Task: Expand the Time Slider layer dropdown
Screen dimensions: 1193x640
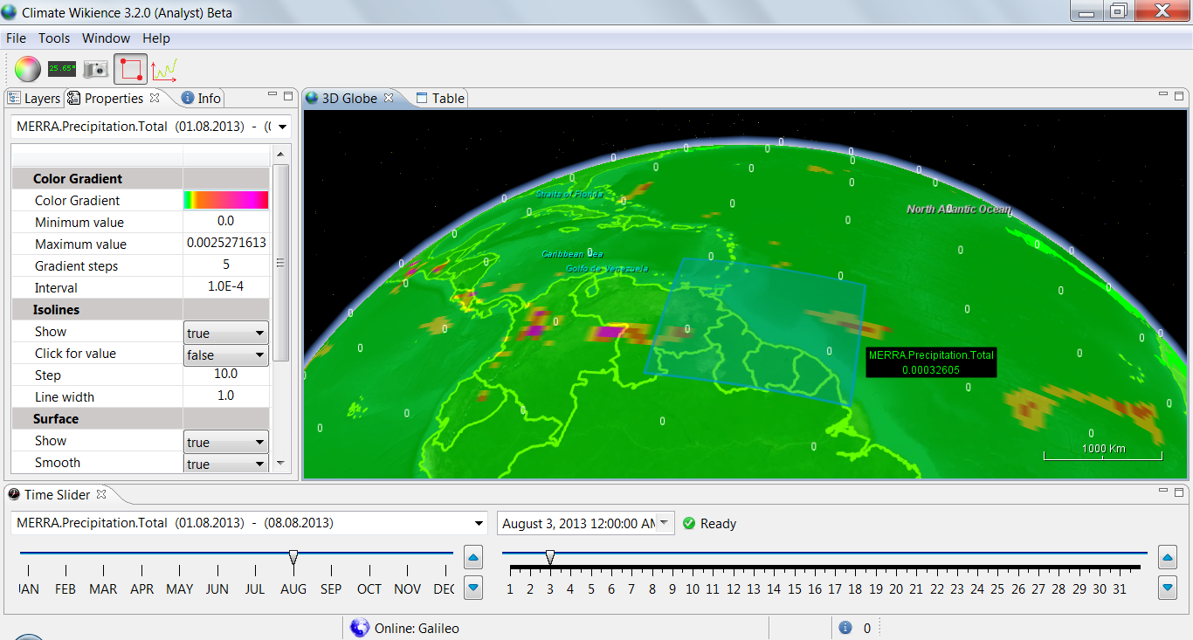Action: click(479, 524)
